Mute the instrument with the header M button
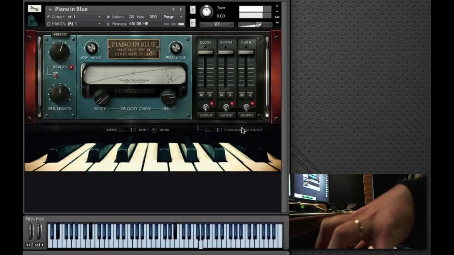Screen dimensions: 454x255 [x=193, y=23]
